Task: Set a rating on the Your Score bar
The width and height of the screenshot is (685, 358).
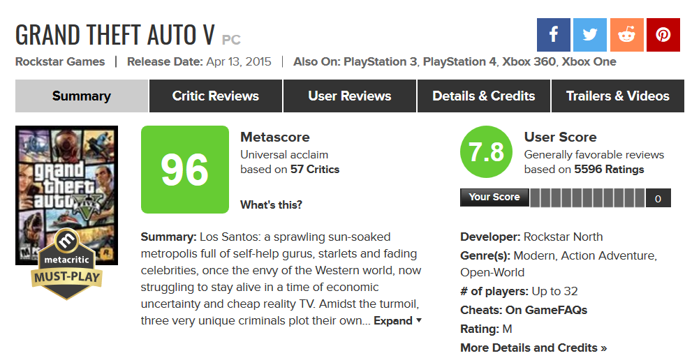Action: point(587,197)
